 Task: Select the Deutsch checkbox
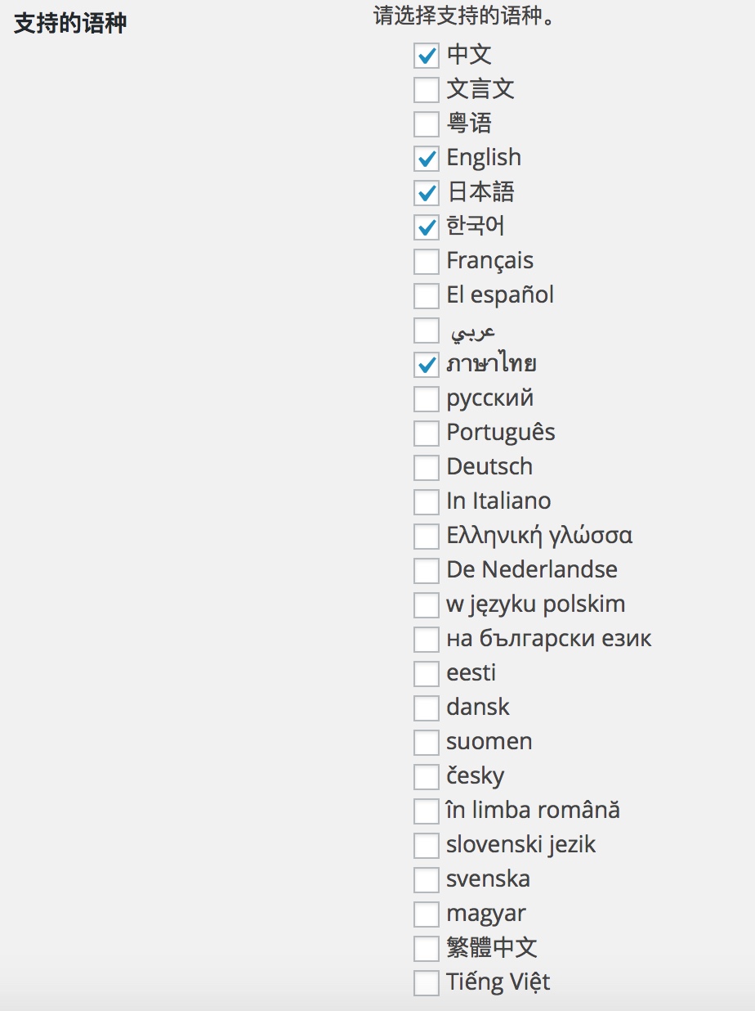coord(427,468)
